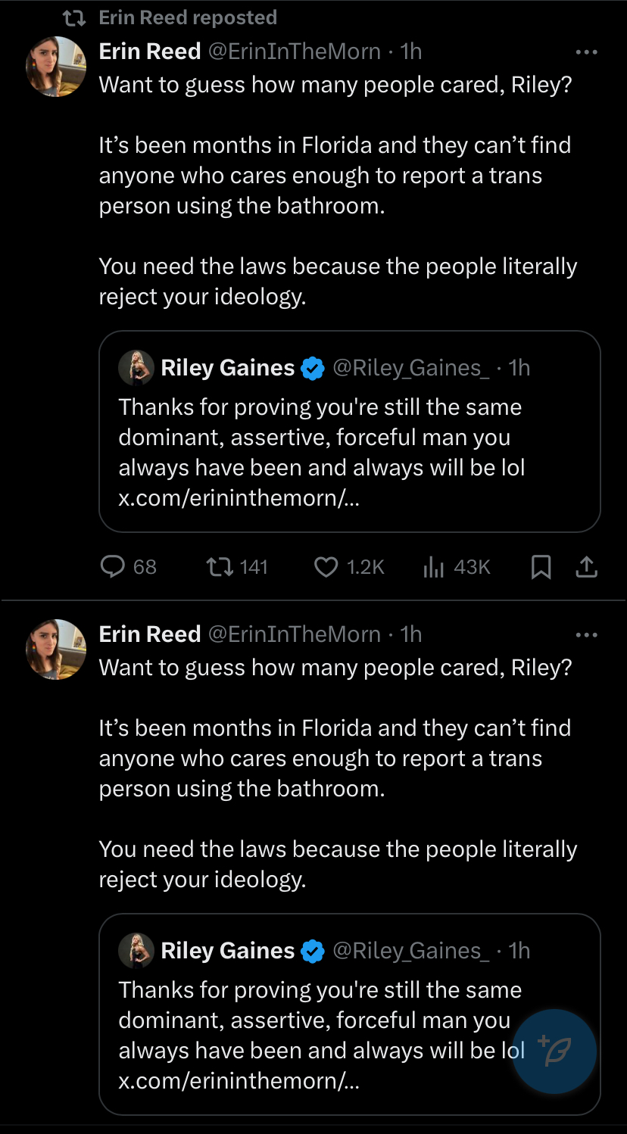Click Riley Gaines verified badge in first quote
This screenshot has height=1134, width=627.
(x=313, y=369)
